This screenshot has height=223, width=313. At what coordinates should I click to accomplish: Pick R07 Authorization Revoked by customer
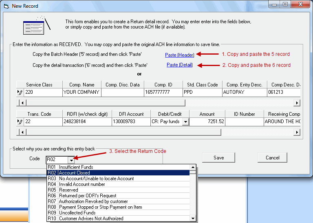(x=118, y=201)
